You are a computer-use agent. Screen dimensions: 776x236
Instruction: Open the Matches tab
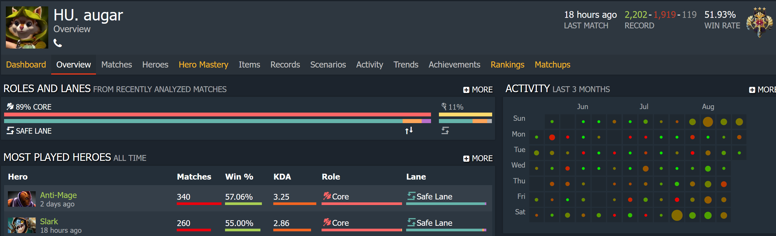116,64
